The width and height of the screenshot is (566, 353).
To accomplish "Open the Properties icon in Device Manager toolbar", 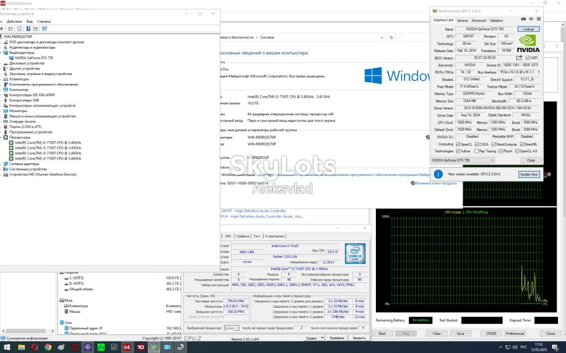I will (19, 29).
